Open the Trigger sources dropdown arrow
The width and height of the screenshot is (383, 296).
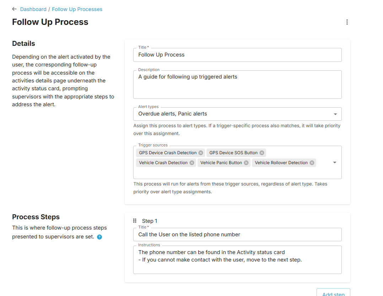[x=335, y=162]
